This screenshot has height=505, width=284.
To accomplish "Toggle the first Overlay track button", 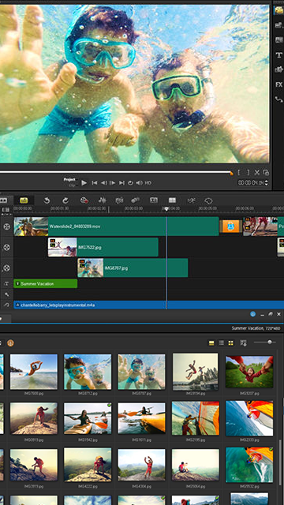I will click(6, 247).
